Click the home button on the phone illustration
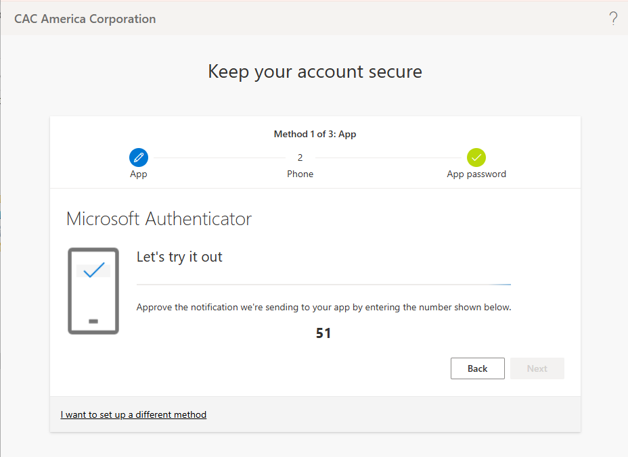 93,321
